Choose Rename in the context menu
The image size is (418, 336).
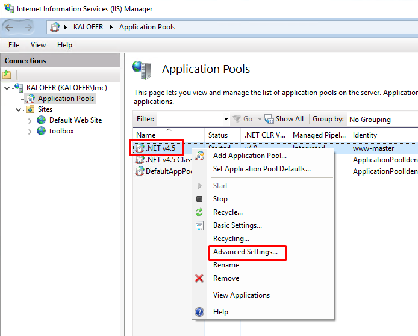click(226, 265)
